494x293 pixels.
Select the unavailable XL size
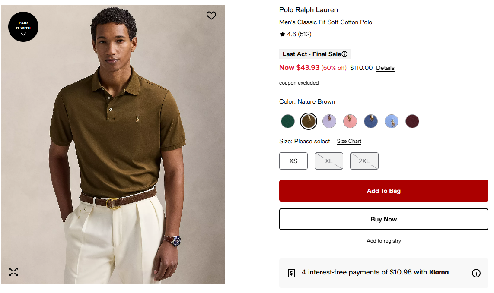[329, 161]
